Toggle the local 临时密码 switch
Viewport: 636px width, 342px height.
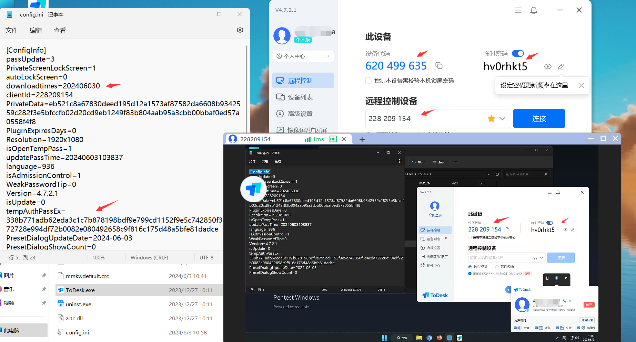518,53
